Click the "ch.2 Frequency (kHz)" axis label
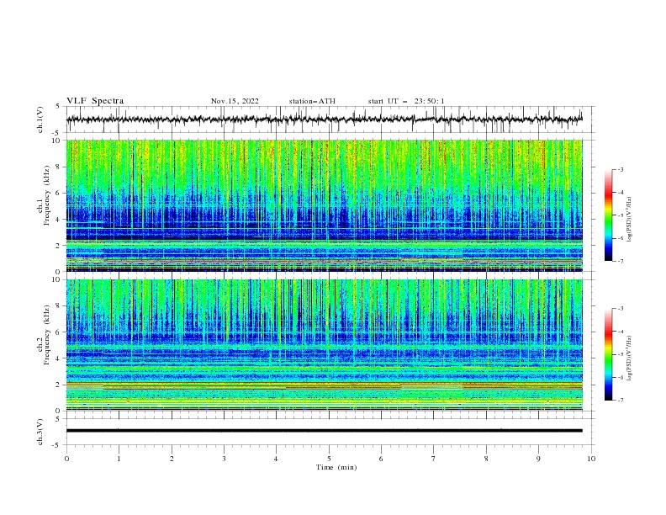The width and height of the screenshot is (666, 515). 44,334
